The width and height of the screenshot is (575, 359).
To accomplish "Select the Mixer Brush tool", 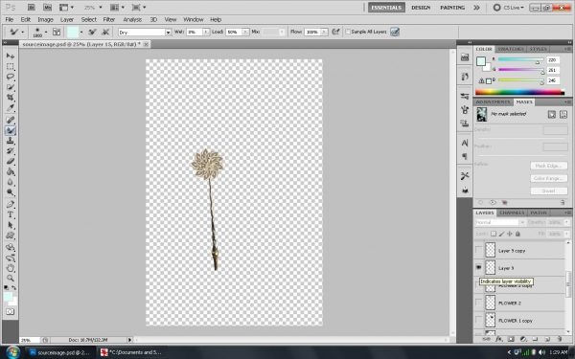I will [x=11, y=130].
